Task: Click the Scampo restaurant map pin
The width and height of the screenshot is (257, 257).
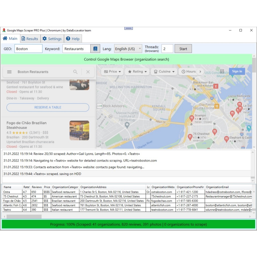Action: point(192,118)
